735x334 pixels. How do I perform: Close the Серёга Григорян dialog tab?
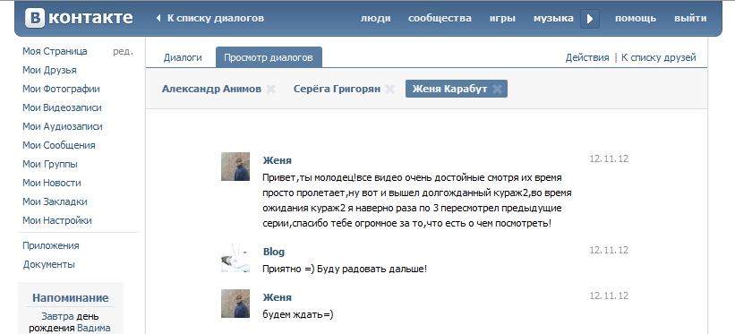click(389, 89)
